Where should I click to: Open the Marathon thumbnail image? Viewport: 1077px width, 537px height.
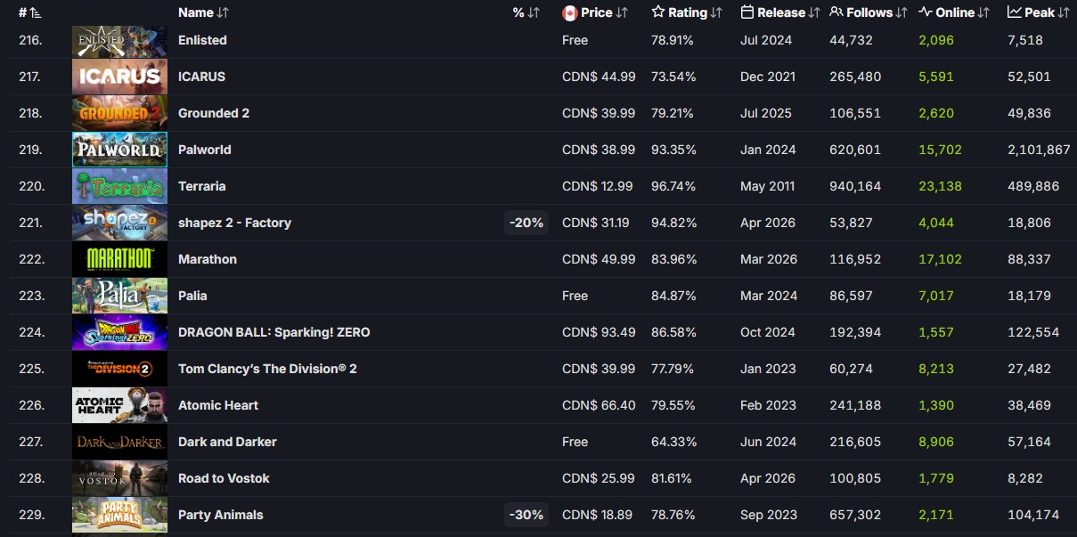tap(119, 259)
